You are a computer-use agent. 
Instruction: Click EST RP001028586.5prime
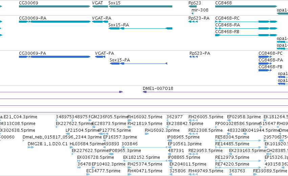pyautogui.click(x=238, y=124)
